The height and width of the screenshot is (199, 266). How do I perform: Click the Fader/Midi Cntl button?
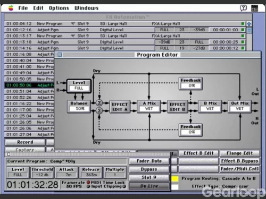240,169
